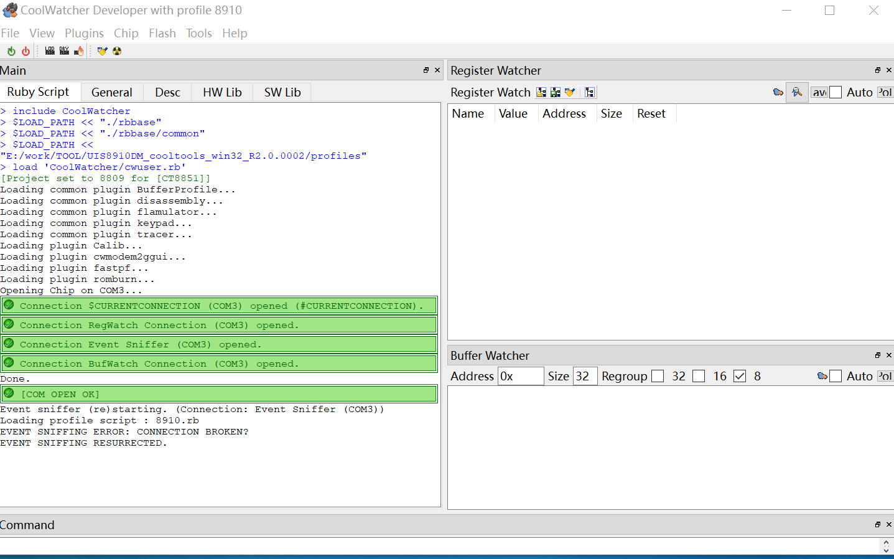The height and width of the screenshot is (559, 894).
Task: Click the Buffer Watcher Address input field
Action: click(x=520, y=376)
